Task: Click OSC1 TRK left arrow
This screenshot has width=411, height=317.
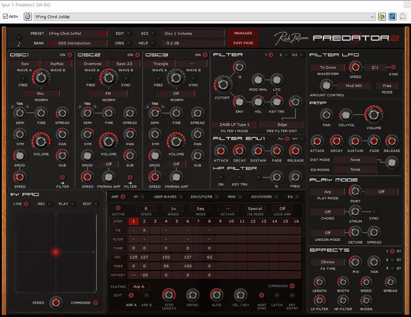Action: pyautogui.click(x=12, y=107)
